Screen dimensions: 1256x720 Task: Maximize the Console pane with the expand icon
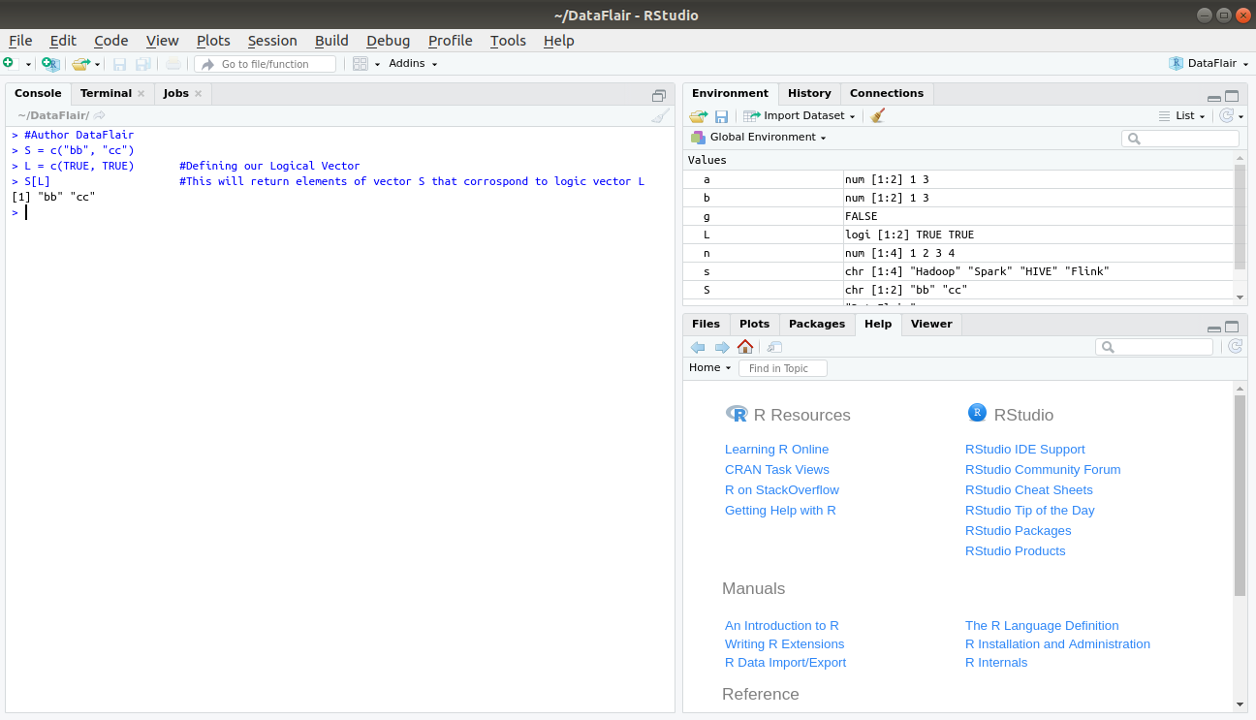pyautogui.click(x=660, y=95)
